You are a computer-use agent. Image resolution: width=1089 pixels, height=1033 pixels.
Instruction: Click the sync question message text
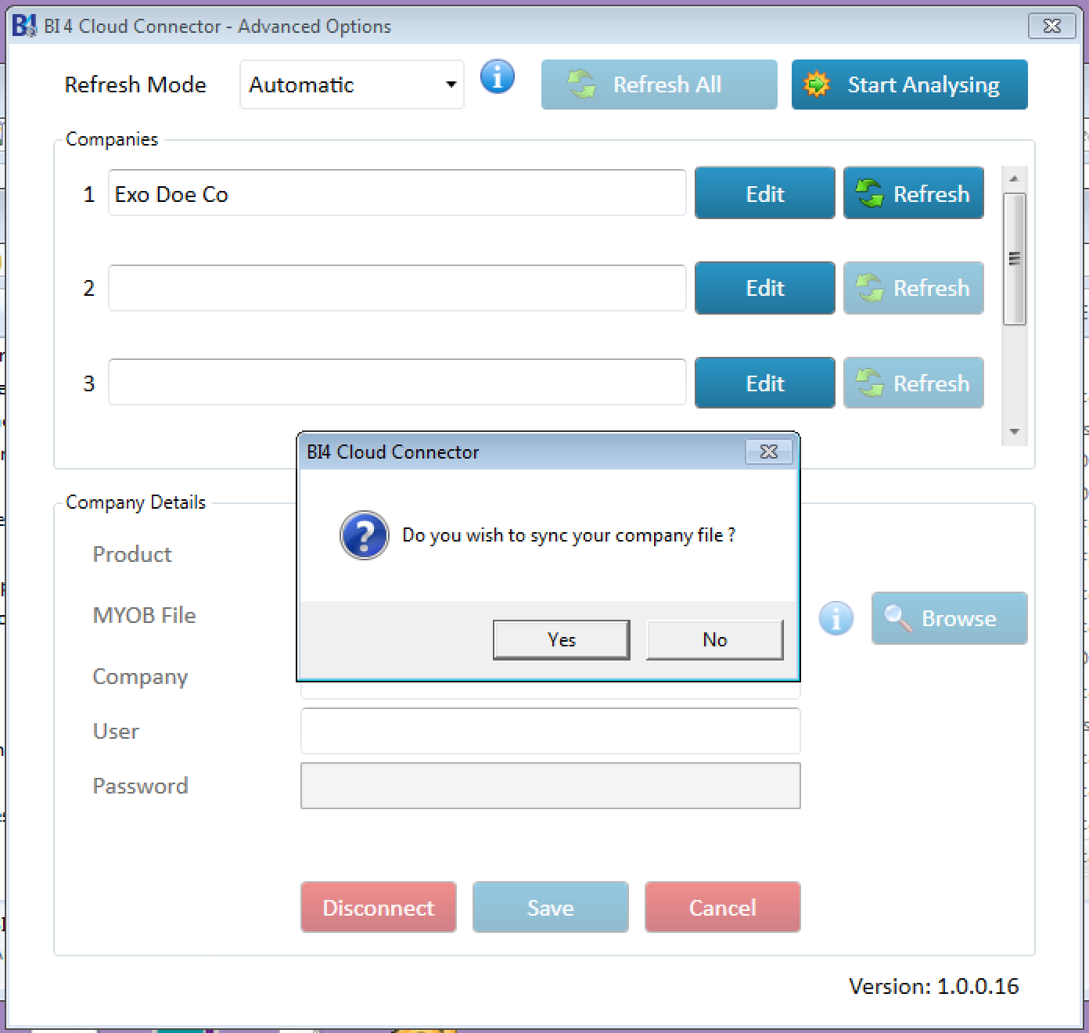click(x=569, y=535)
